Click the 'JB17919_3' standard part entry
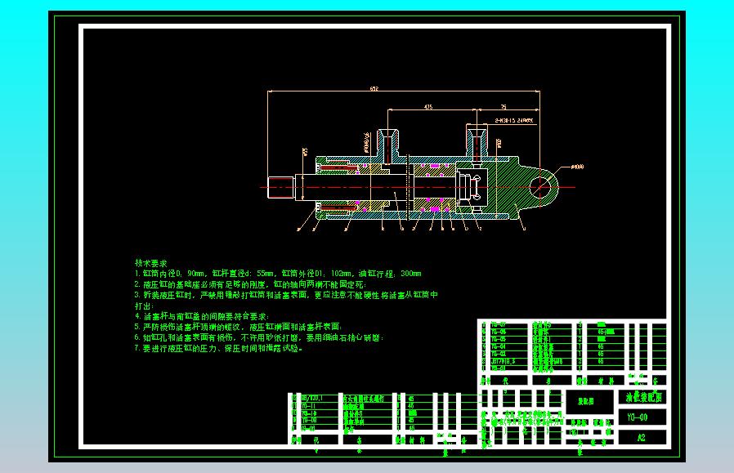Viewport: 734px width, 473px height. coord(503,362)
